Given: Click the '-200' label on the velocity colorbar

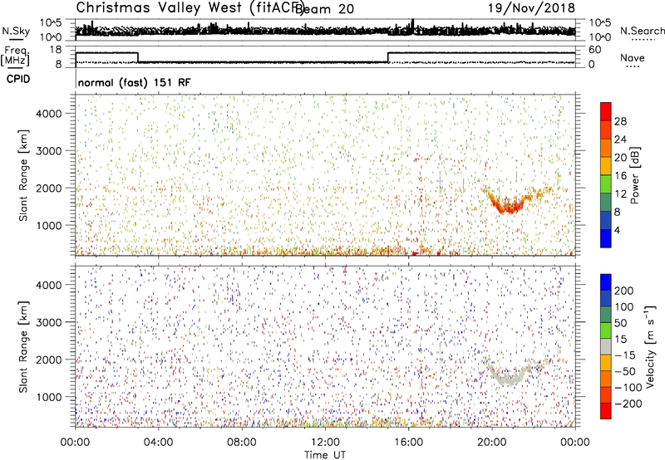Looking at the screenshot, I should coord(628,404).
